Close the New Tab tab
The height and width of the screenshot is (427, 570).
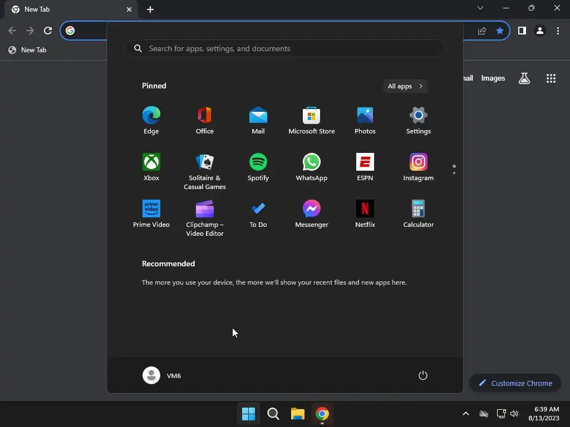click(x=129, y=9)
